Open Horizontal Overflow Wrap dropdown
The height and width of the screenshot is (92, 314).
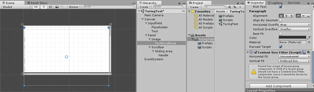coord(295,25)
